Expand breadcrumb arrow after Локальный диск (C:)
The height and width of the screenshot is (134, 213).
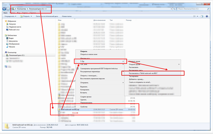click(46, 9)
